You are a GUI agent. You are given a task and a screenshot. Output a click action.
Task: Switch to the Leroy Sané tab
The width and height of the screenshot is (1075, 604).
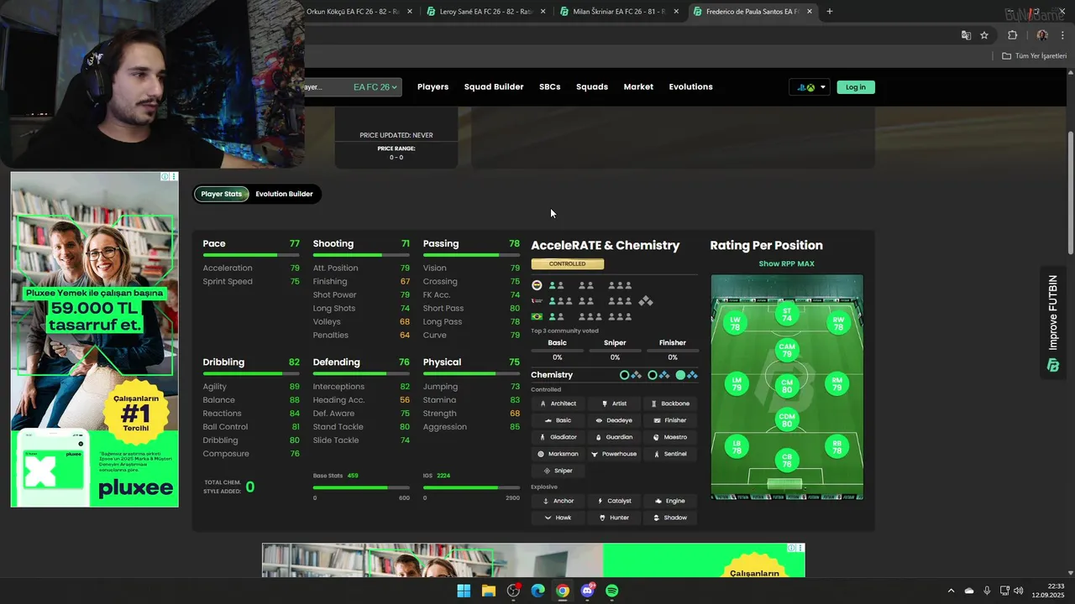(x=485, y=12)
